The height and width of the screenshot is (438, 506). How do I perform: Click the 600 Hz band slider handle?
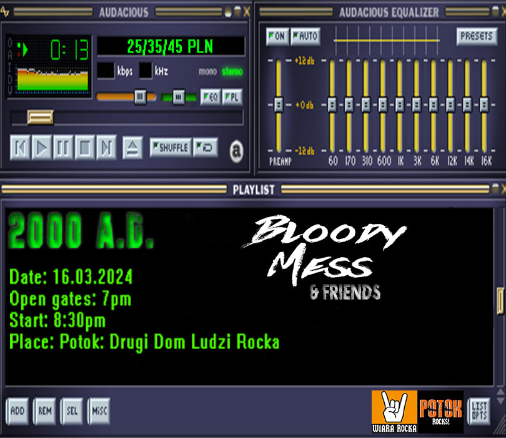click(x=383, y=104)
